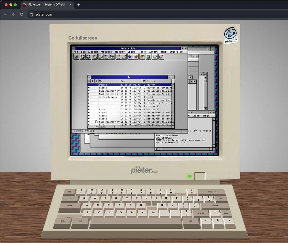The height and width of the screenshot is (243, 288).
Task: Click the trash can delete icon in Eudora toolbar
Action: pyautogui.click(x=76, y=57)
